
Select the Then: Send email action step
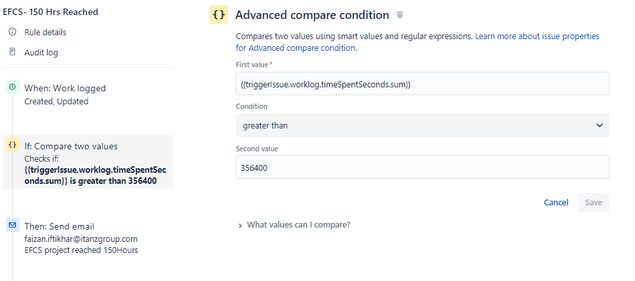(59, 226)
